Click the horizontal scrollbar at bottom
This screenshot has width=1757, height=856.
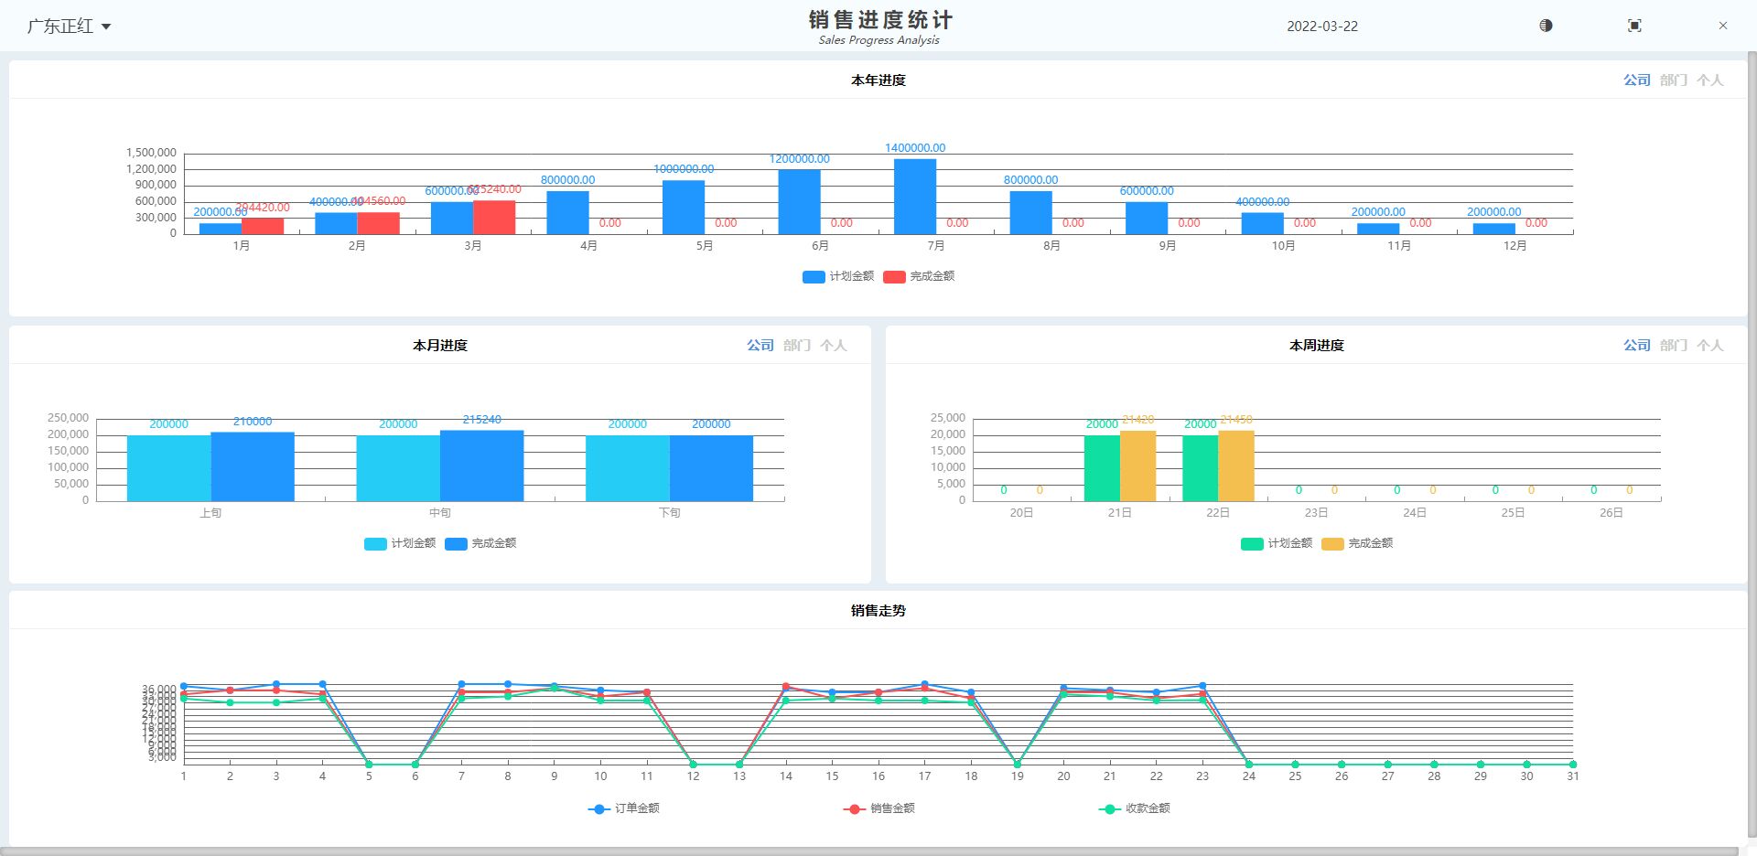click(869, 851)
